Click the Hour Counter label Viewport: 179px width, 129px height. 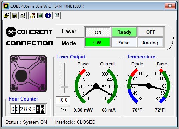click(x=23, y=99)
